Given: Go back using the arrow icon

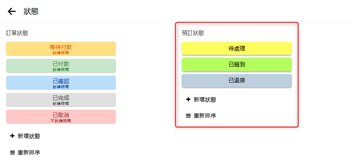Looking at the screenshot, I should (x=12, y=11).
